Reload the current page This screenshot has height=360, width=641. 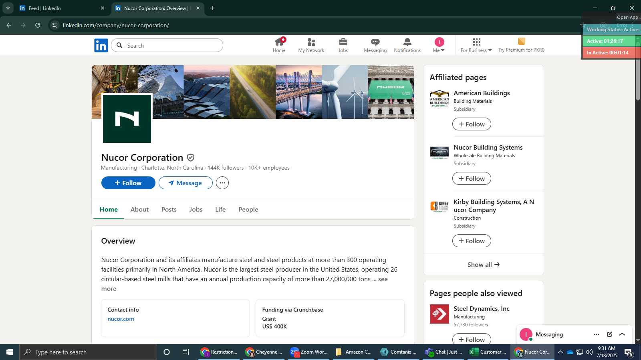click(38, 25)
